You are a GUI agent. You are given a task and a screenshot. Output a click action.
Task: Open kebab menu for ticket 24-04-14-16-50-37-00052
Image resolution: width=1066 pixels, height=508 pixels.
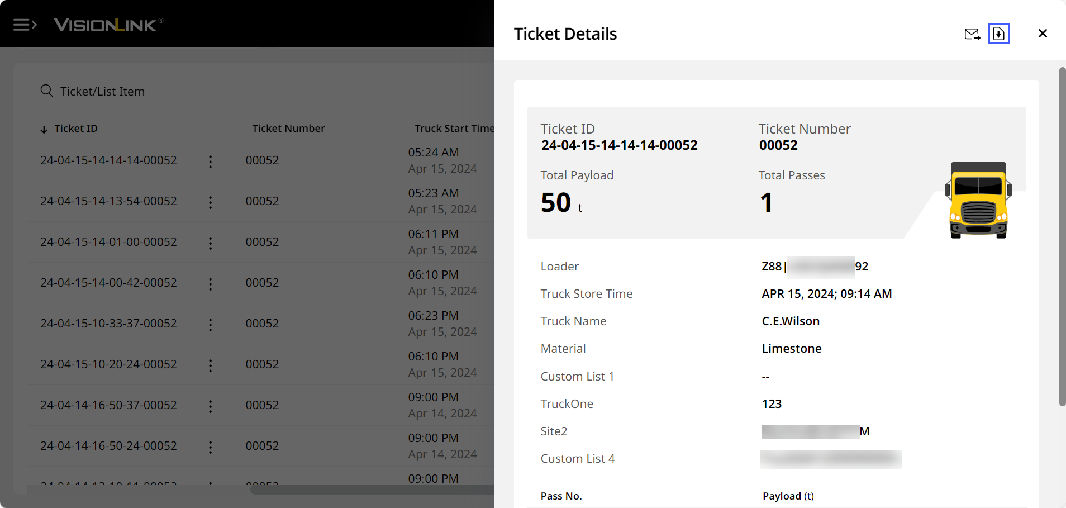(210, 406)
